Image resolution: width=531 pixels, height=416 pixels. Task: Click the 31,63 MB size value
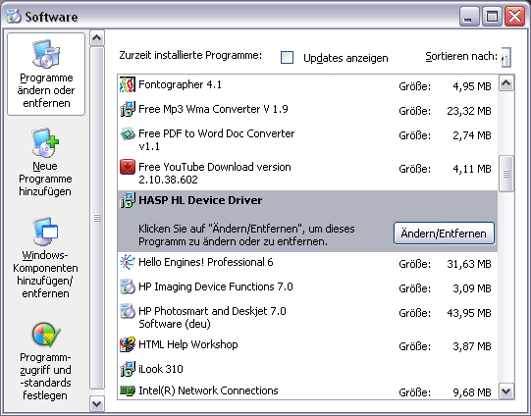tap(469, 264)
